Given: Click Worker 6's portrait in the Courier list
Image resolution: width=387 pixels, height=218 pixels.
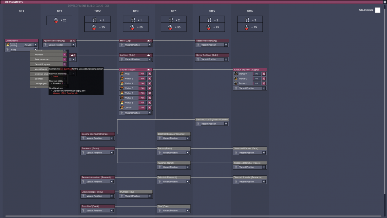Looking at the screenshot, I should coord(122,93).
